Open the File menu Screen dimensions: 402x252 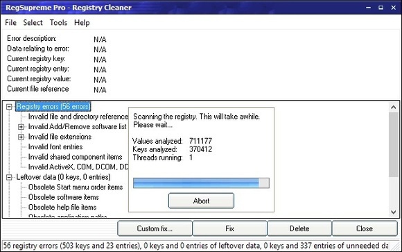coord(10,23)
